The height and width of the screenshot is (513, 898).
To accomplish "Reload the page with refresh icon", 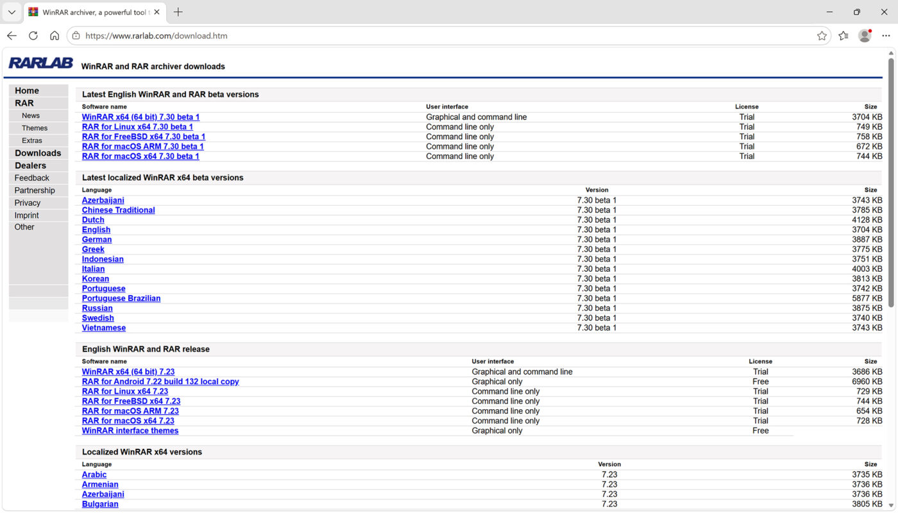I will point(33,36).
